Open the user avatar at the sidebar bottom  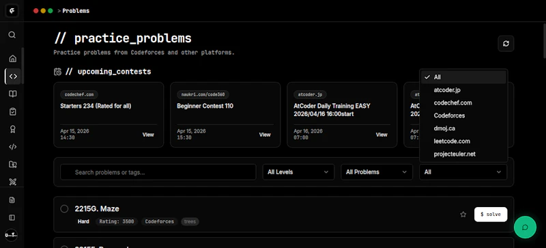(11, 235)
